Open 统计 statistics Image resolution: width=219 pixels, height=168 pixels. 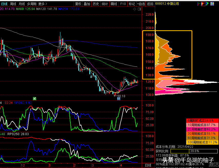[x=105, y=4]
